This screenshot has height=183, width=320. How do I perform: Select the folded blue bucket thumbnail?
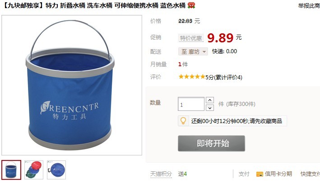(56, 170)
